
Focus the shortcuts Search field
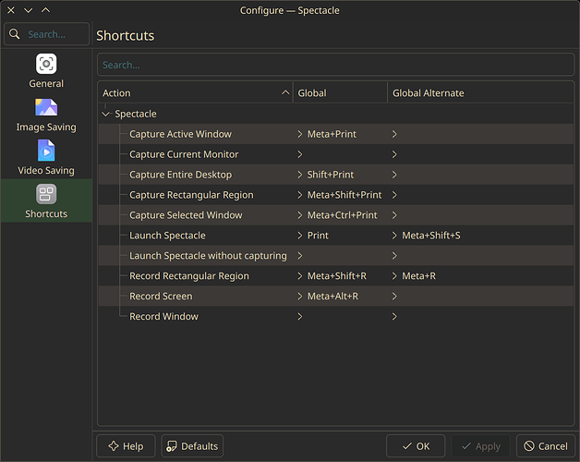pos(335,65)
